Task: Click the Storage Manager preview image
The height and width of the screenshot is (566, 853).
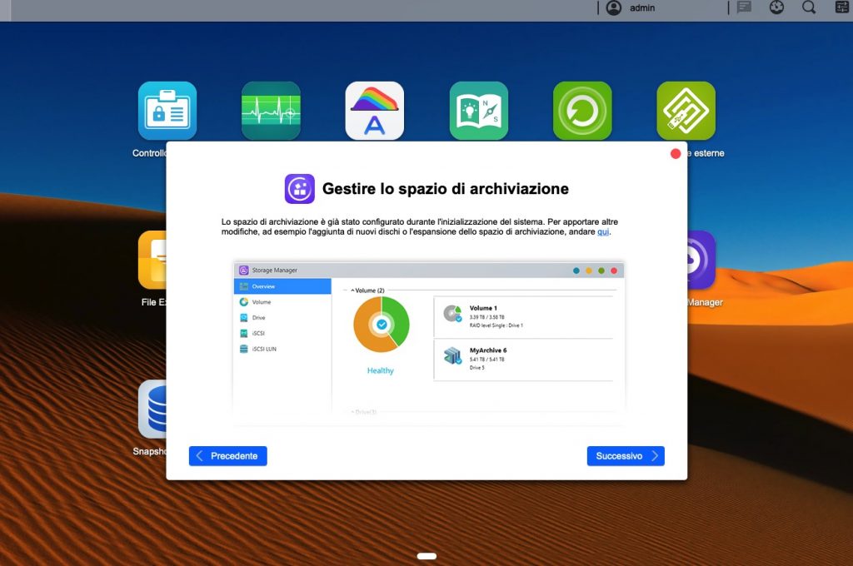Action: click(428, 337)
